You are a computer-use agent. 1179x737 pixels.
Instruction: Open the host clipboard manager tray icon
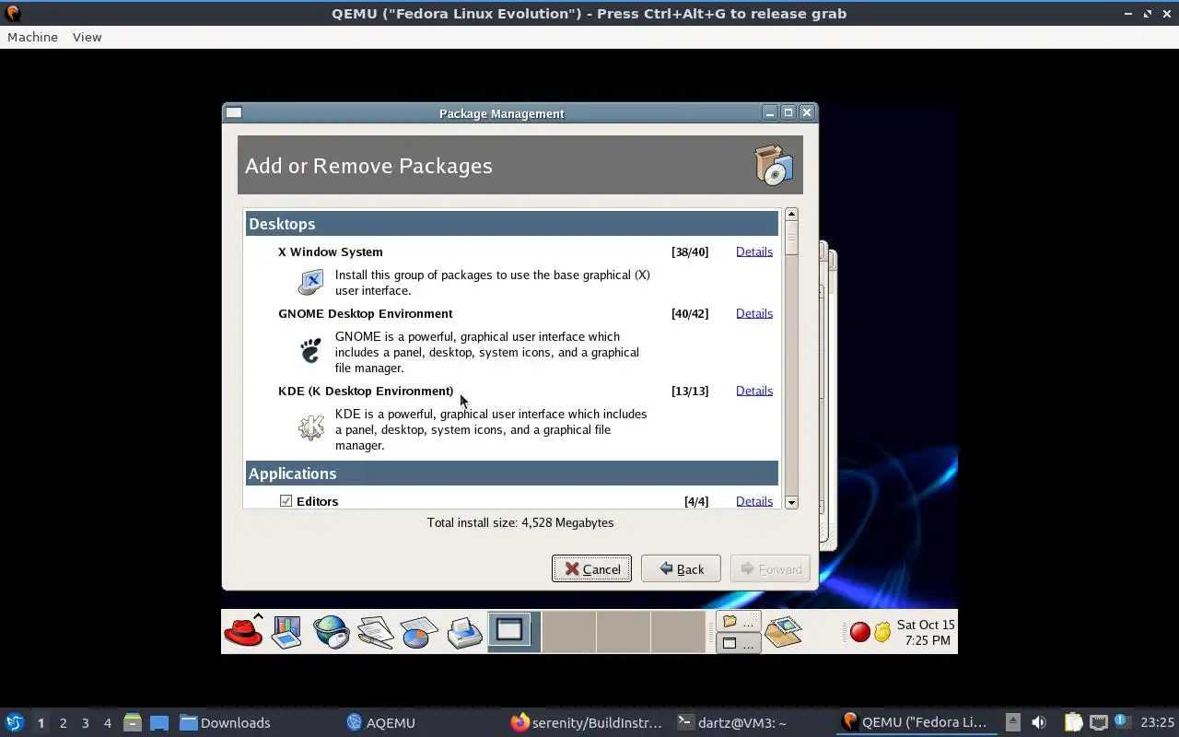[1073, 722]
